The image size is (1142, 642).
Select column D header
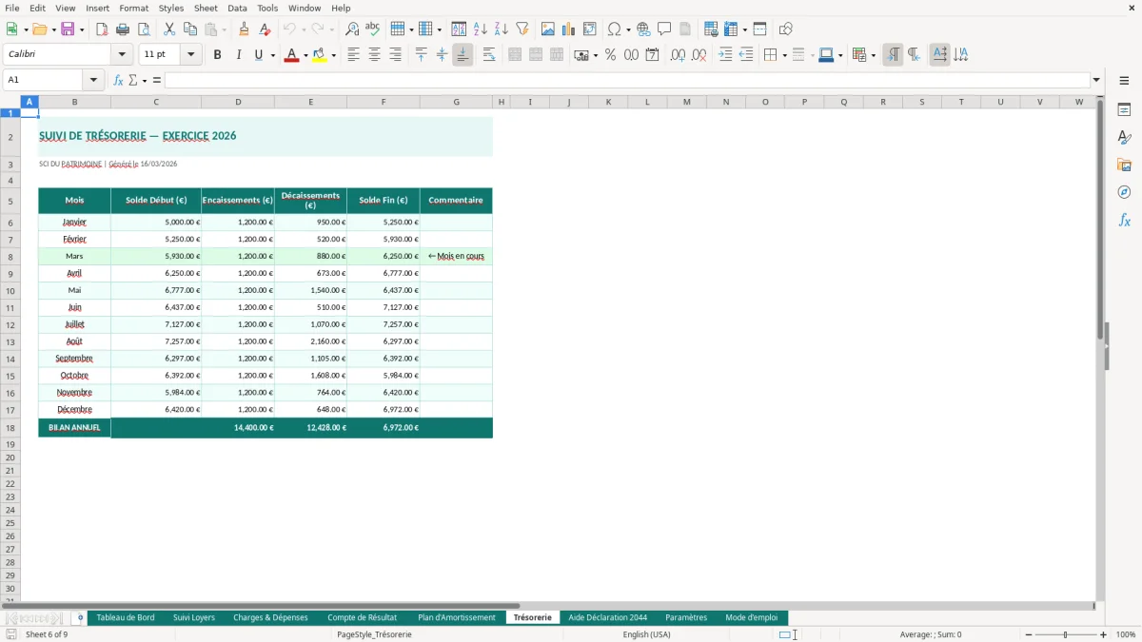tap(238, 102)
